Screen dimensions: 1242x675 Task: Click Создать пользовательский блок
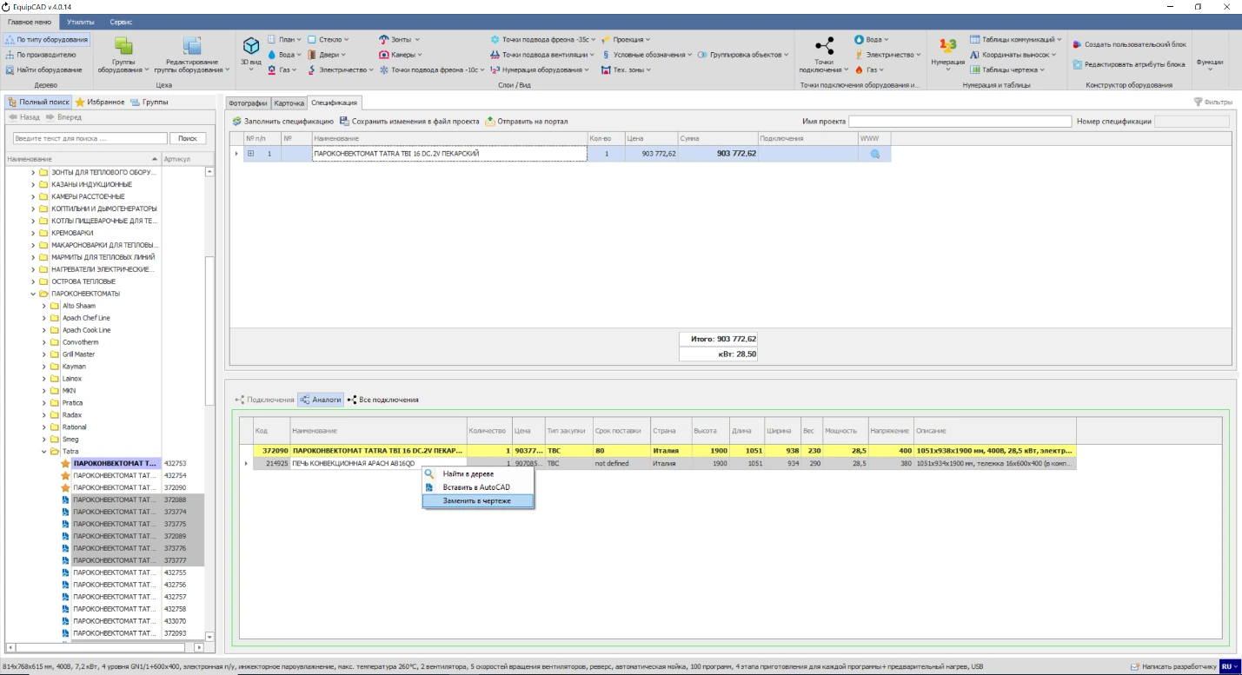(x=1129, y=44)
